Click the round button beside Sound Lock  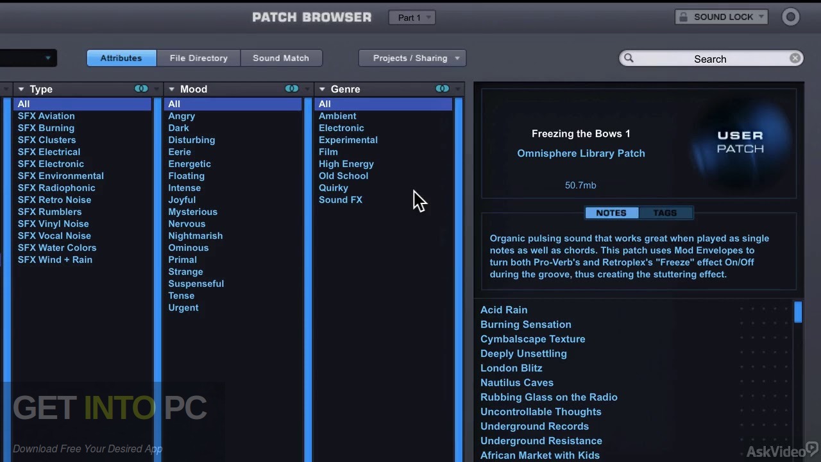pyautogui.click(x=791, y=17)
